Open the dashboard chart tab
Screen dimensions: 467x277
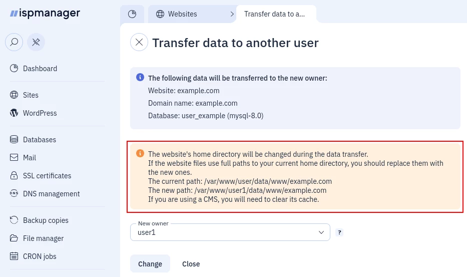coord(132,14)
